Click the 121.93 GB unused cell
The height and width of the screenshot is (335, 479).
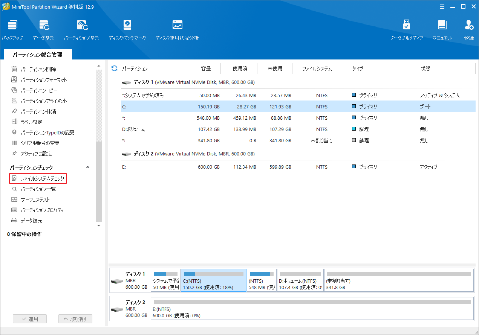pos(279,107)
